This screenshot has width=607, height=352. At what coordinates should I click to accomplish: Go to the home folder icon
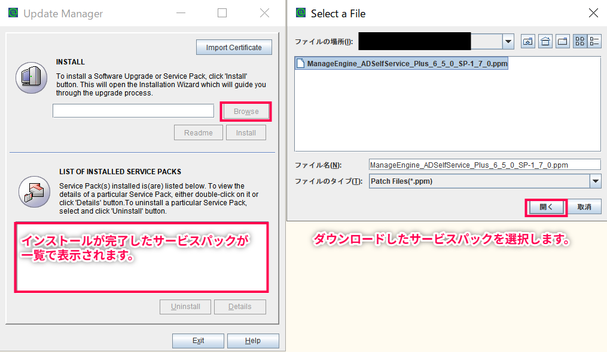point(545,41)
